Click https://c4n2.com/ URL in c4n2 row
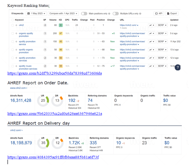Screen dimensions: 189x165 point(128,25)
